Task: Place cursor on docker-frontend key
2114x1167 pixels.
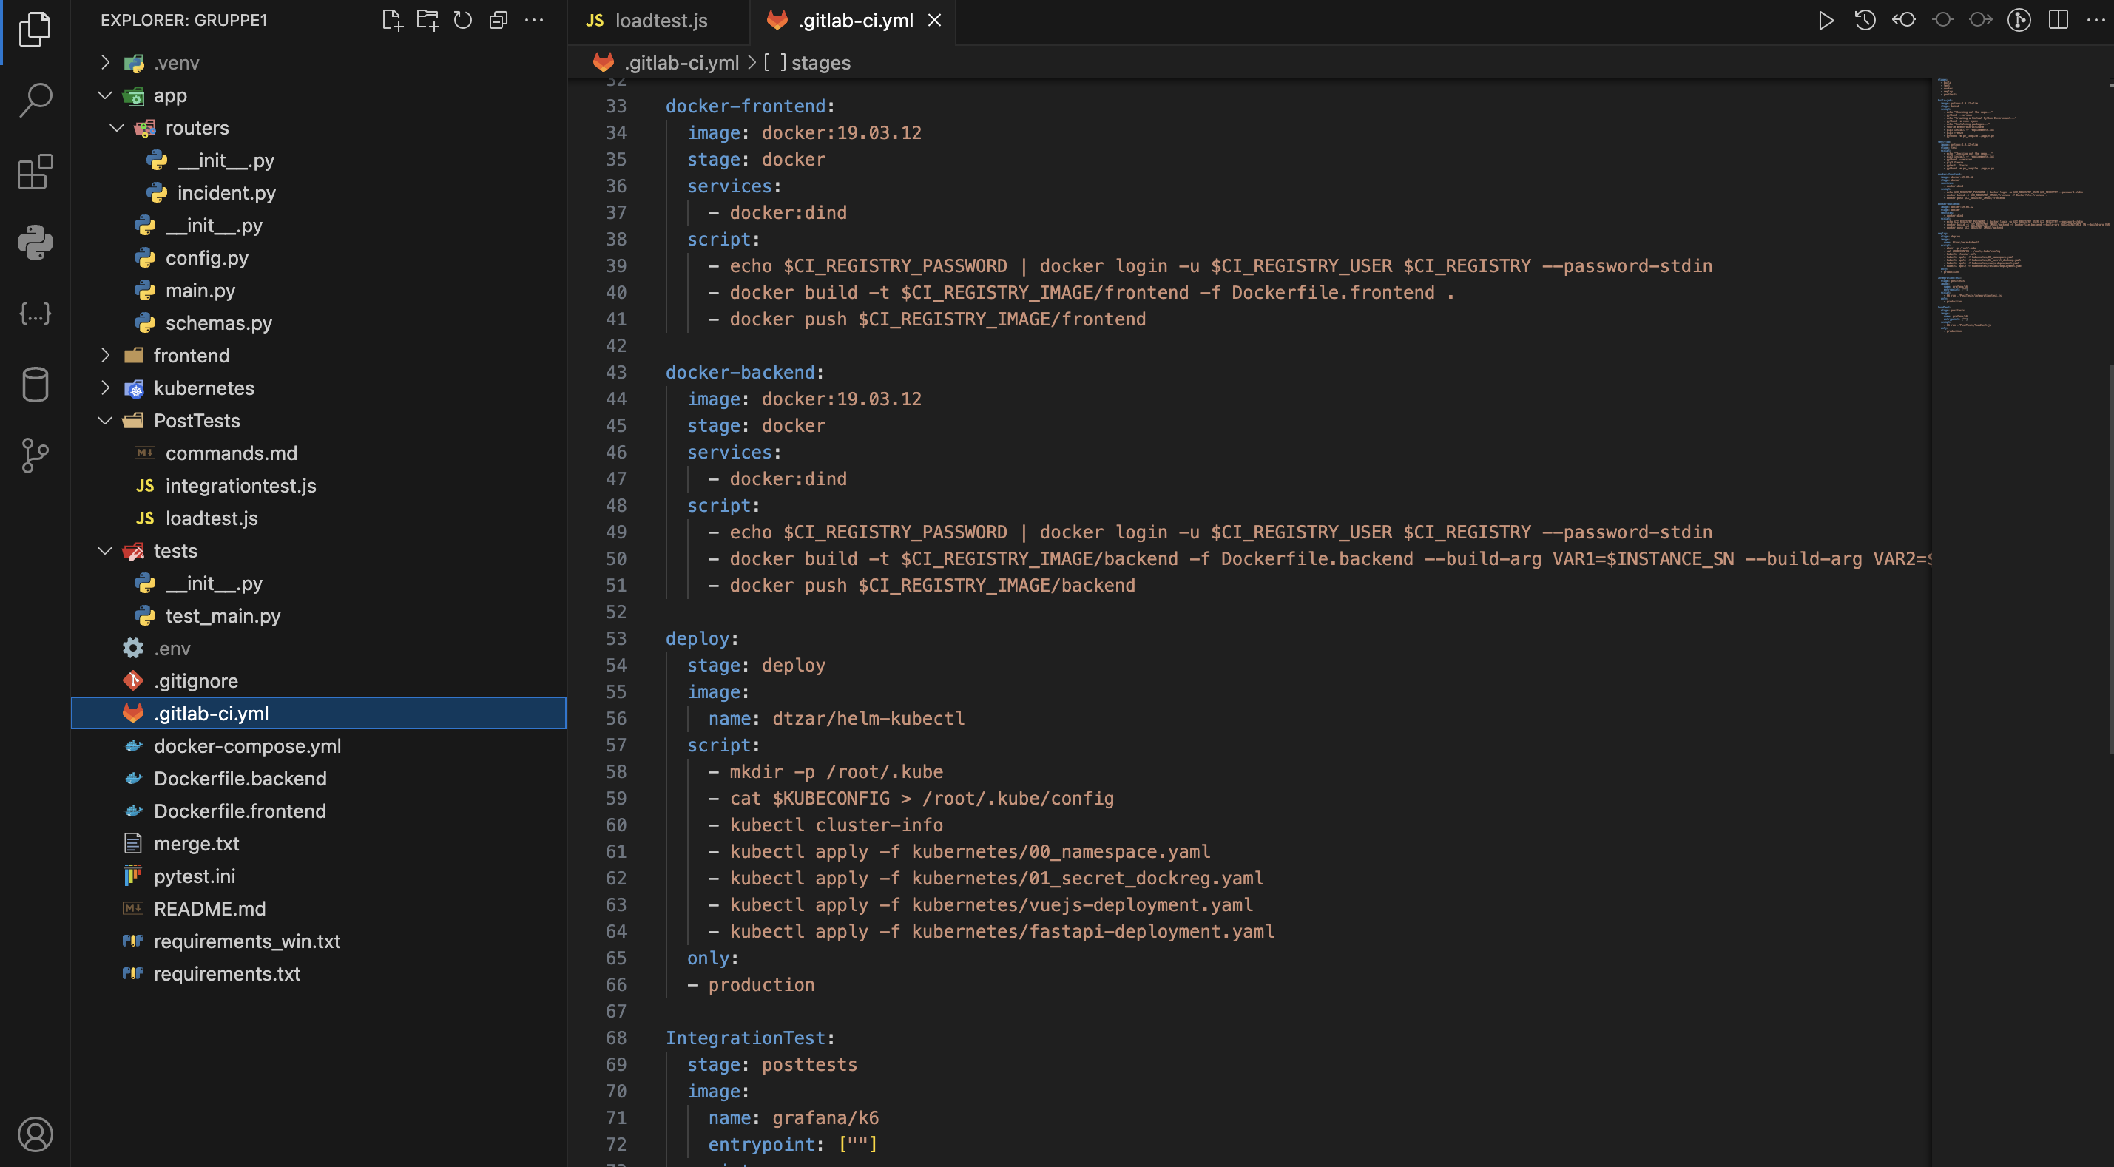Action: pyautogui.click(x=745, y=106)
